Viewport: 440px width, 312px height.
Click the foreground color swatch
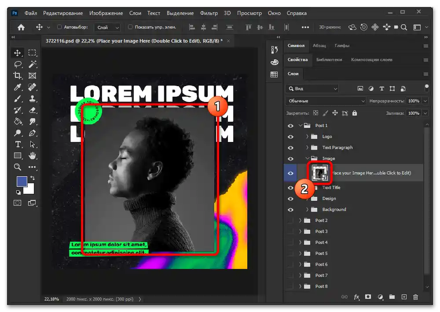[x=22, y=181]
